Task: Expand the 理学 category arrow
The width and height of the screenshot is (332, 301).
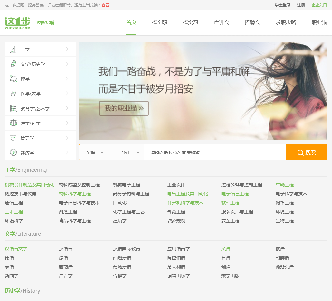Action: point(67,78)
